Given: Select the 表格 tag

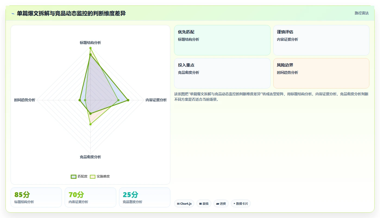Looking at the screenshot, I should 204,204.
